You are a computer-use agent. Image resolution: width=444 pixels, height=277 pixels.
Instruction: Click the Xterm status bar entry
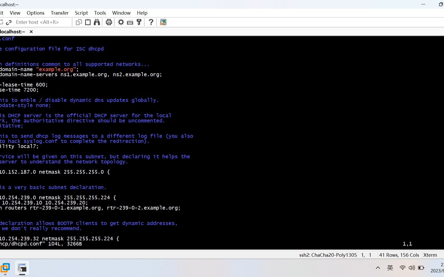(x=430, y=255)
